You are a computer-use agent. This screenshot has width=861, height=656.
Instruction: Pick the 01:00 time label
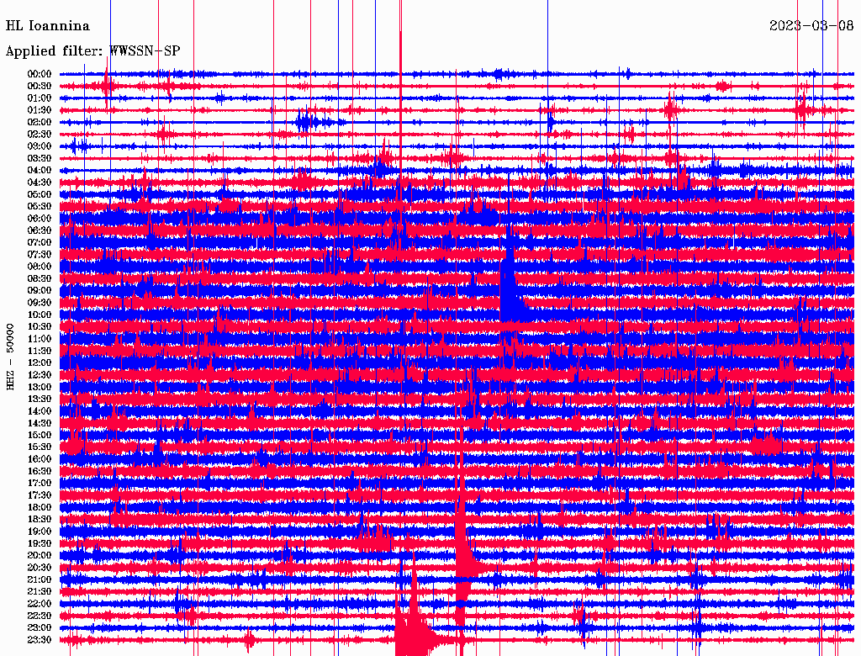[x=40, y=98]
